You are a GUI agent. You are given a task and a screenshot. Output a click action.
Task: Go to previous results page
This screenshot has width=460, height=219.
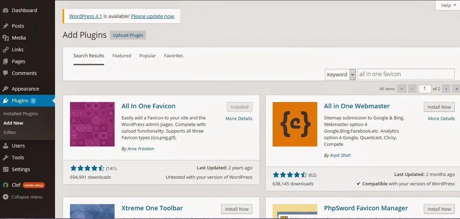[x=412, y=89]
